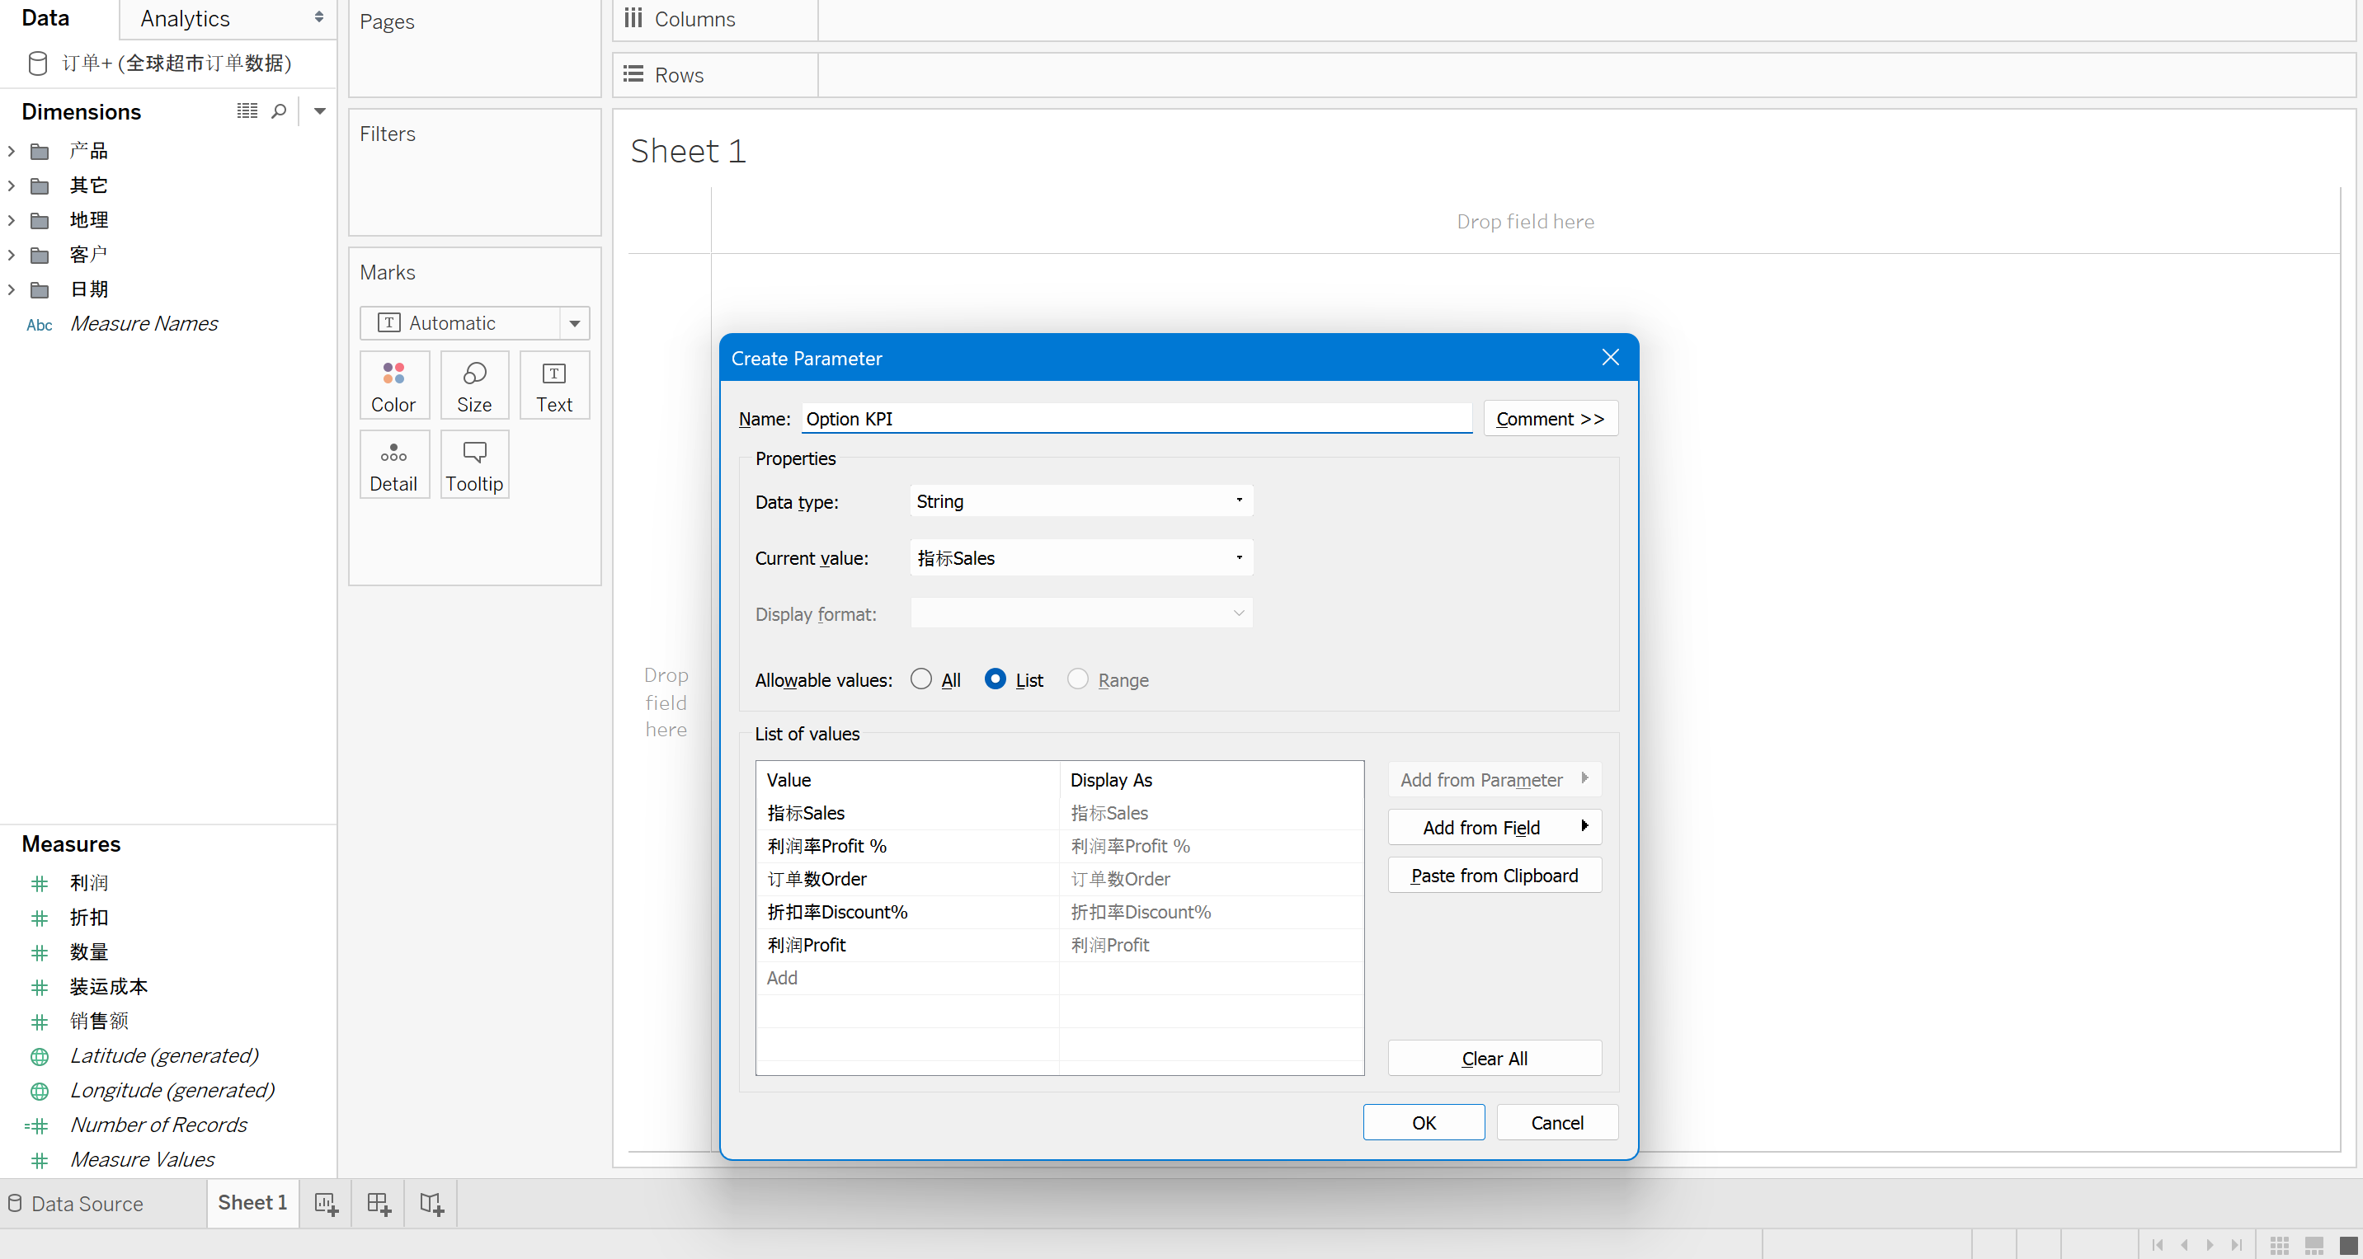Image resolution: width=2363 pixels, height=1259 pixels.
Task: Click the New Story tab icon
Action: click(x=431, y=1203)
